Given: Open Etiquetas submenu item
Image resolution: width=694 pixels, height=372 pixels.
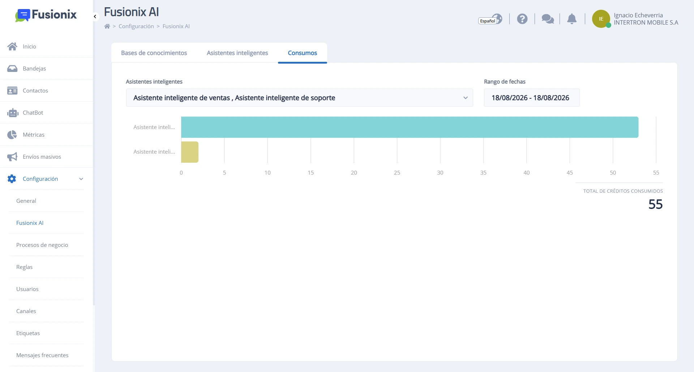Looking at the screenshot, I should click(28, 333).
